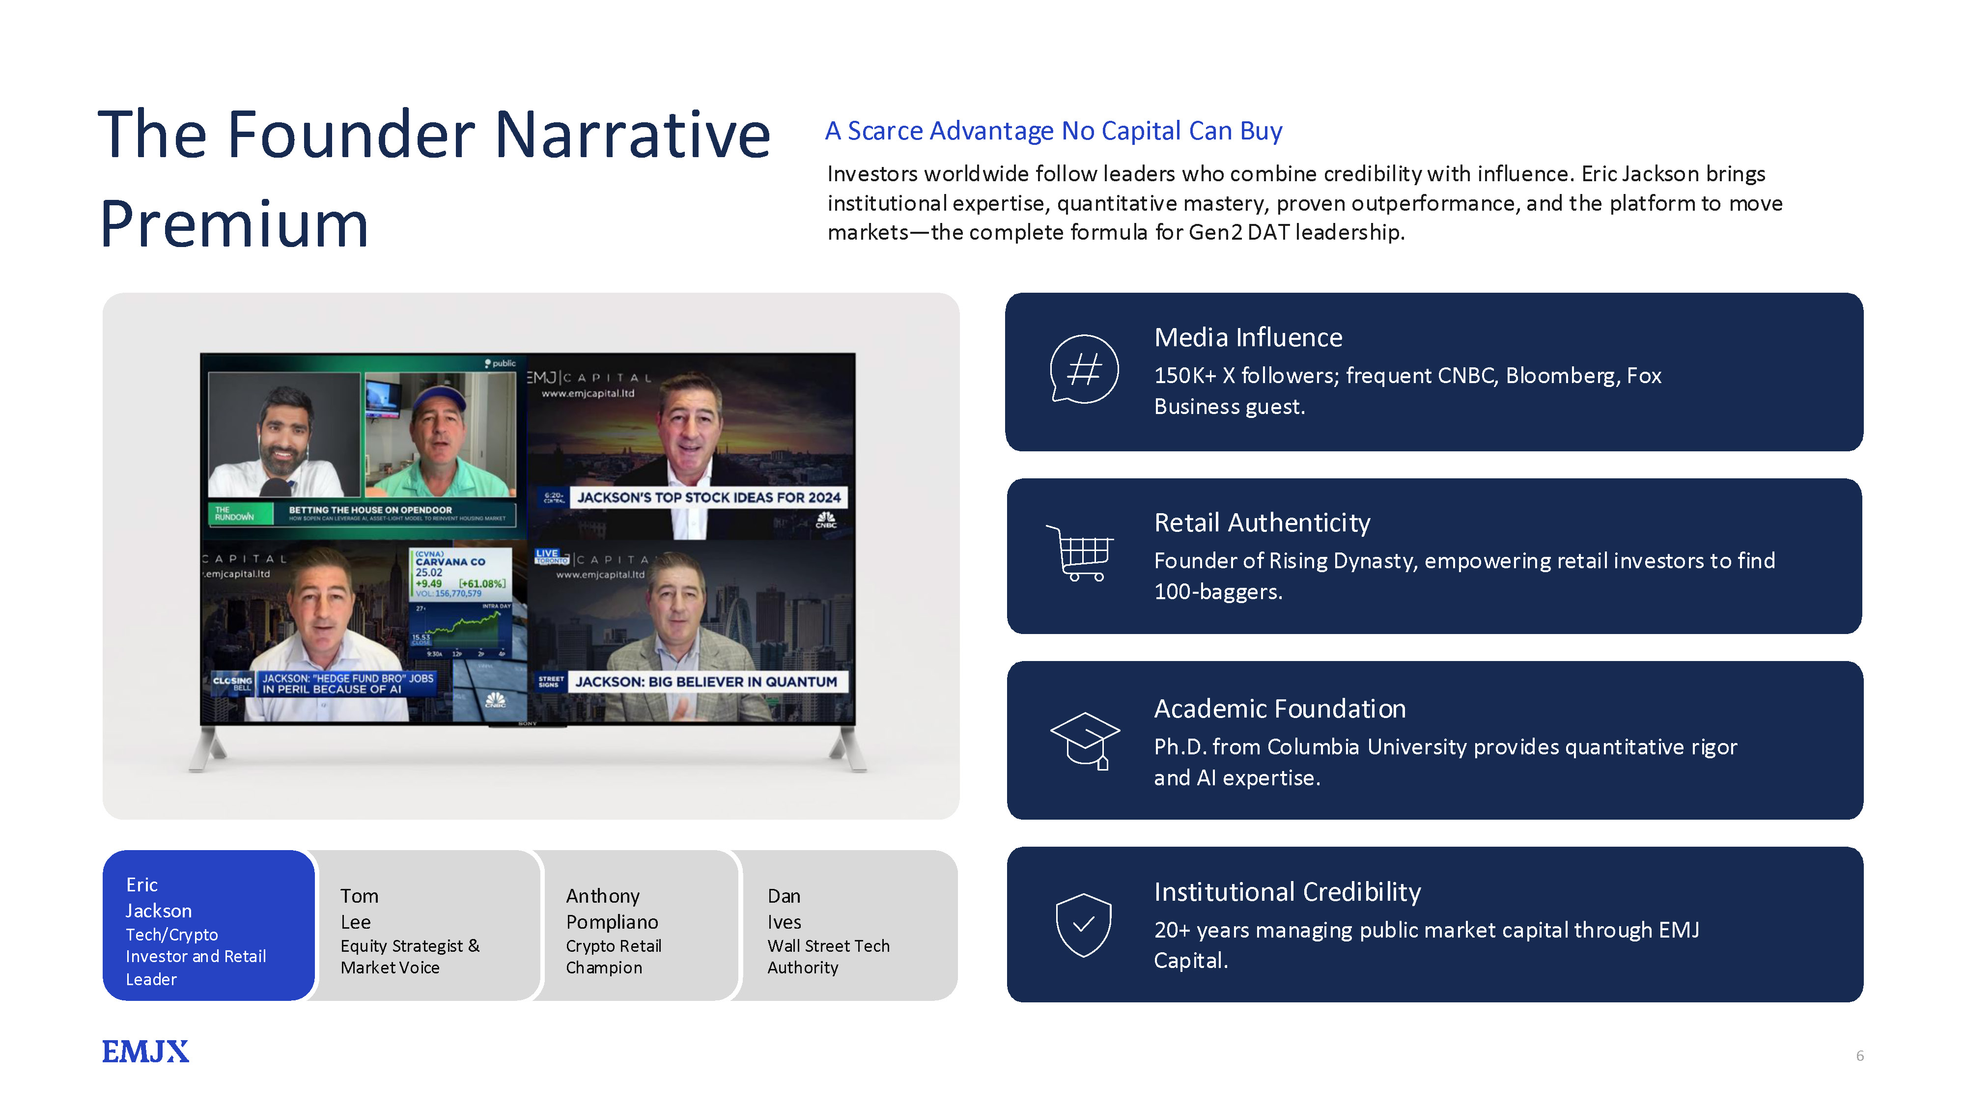Screen dimensions: 1965x1105
Task: Click the www.emjcapital.ltd link top video
Action: pyautogui.click(x=588, y=393)
